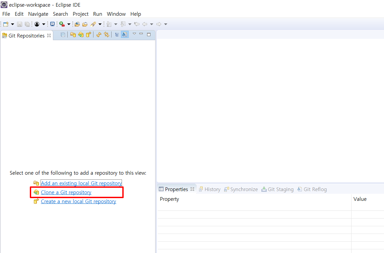This screenshot has width=384, height=253.
Task: Switch to the Git Staging tab
Action: pos(277,189)
